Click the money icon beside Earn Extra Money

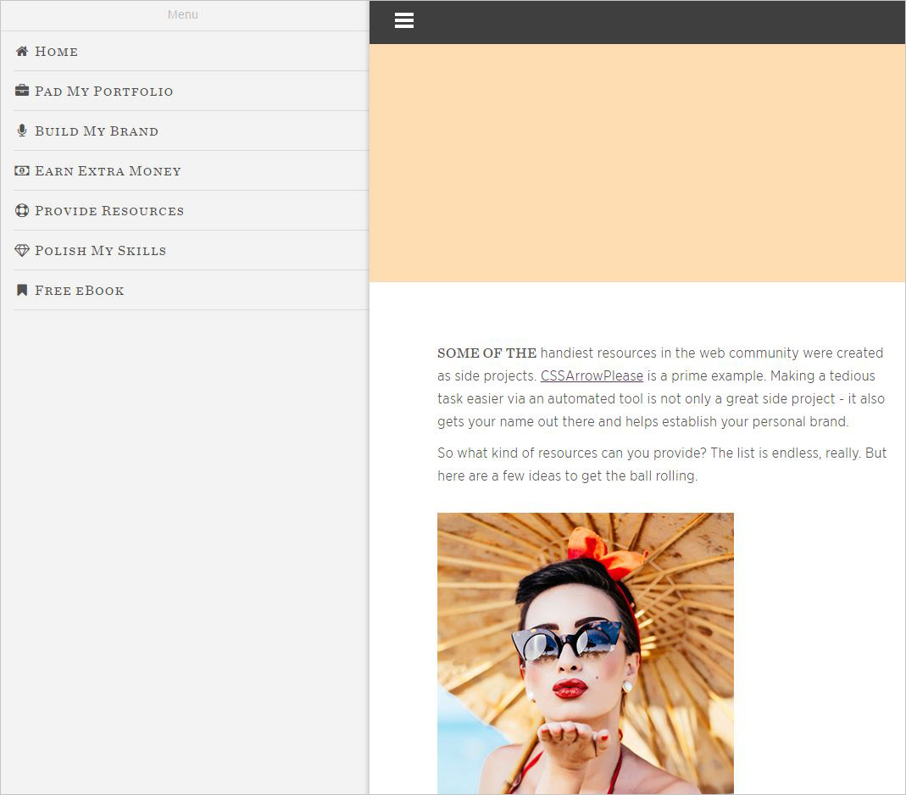pos(22,170)
